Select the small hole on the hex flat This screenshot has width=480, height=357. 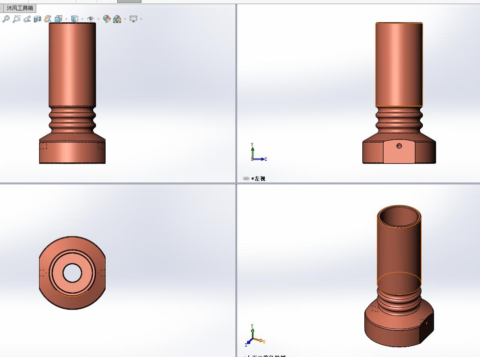point(399,146)
